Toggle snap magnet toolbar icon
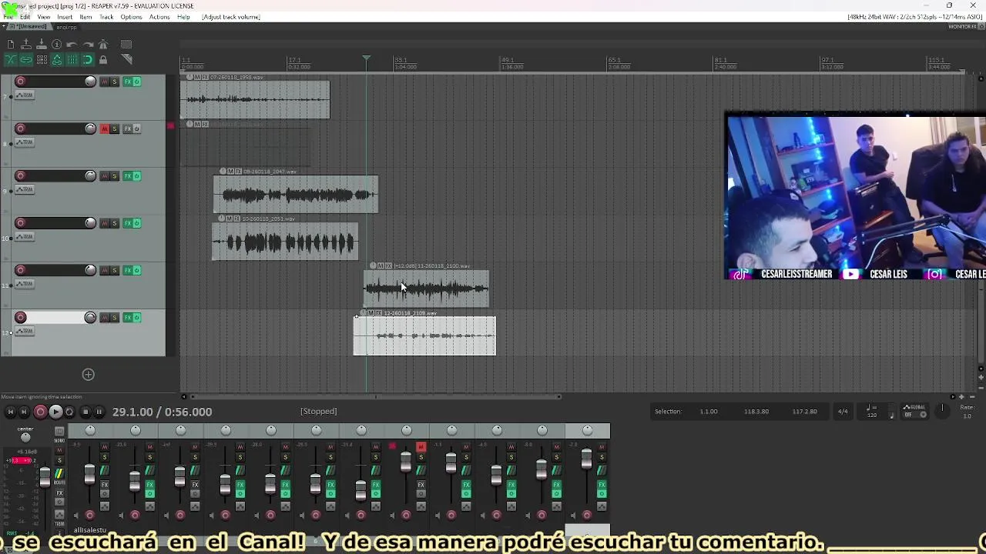This screenshot has height=554, width=986. tap(88, 59)
